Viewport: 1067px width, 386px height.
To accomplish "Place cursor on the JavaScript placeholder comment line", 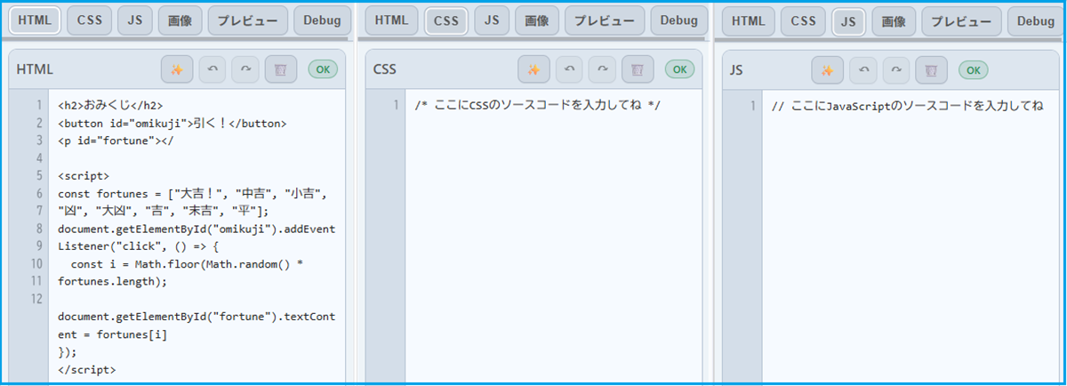I will tap(906, 106).
